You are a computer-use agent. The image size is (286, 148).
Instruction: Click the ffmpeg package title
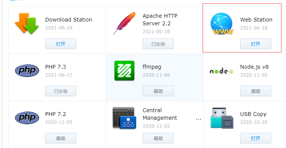(152, 67)
